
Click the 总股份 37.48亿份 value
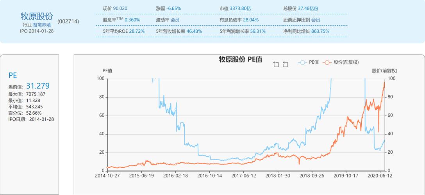308,8
